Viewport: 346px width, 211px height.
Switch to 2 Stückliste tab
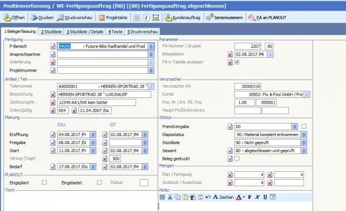pyautogui.click(x=51, y=32)
